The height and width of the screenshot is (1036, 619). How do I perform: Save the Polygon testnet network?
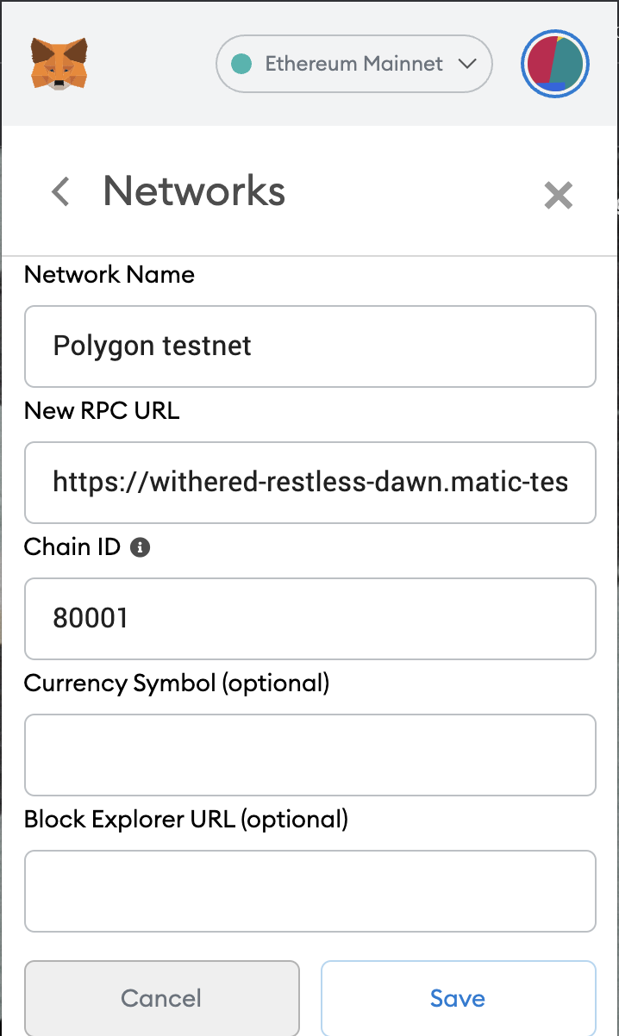coord(458,998)
